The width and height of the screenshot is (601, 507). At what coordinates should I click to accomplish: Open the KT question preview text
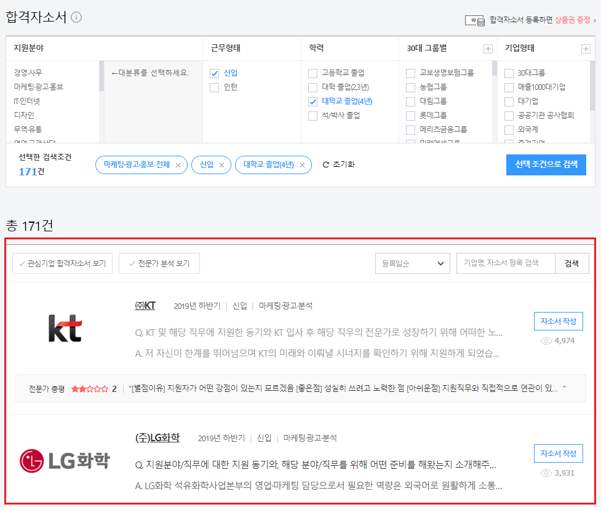(x=319, y=332)
